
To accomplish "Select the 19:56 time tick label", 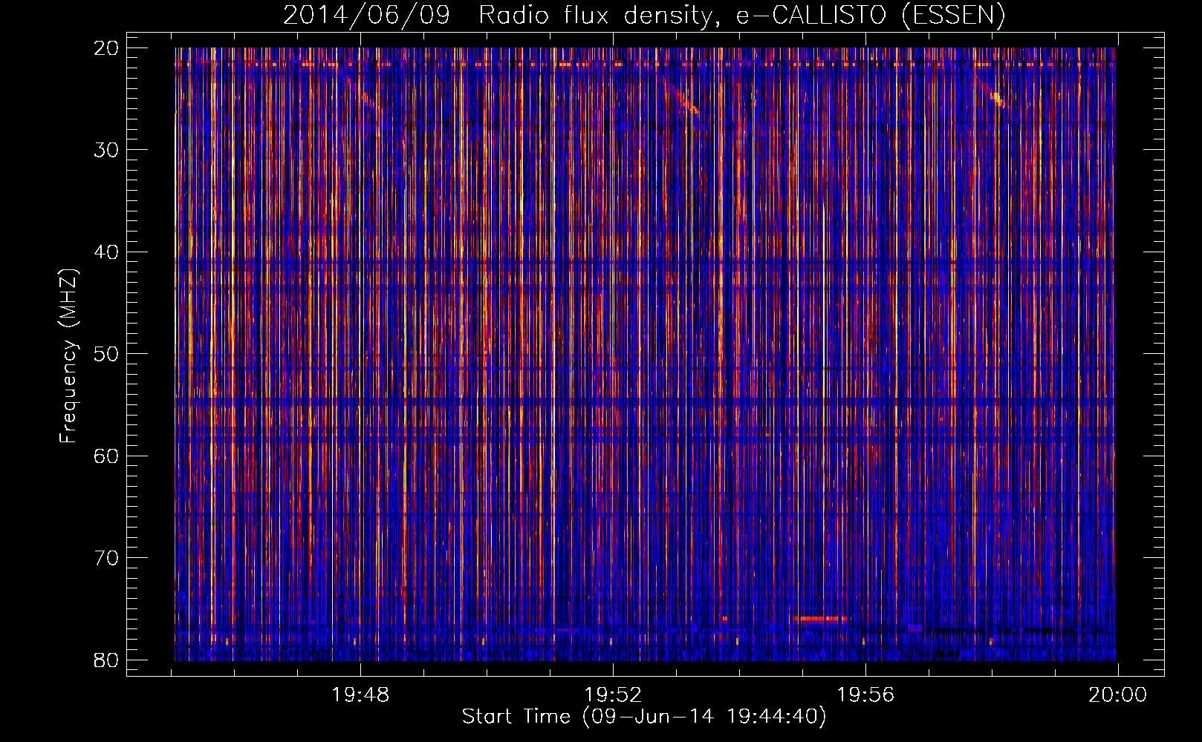I will (x=865, y=695).
